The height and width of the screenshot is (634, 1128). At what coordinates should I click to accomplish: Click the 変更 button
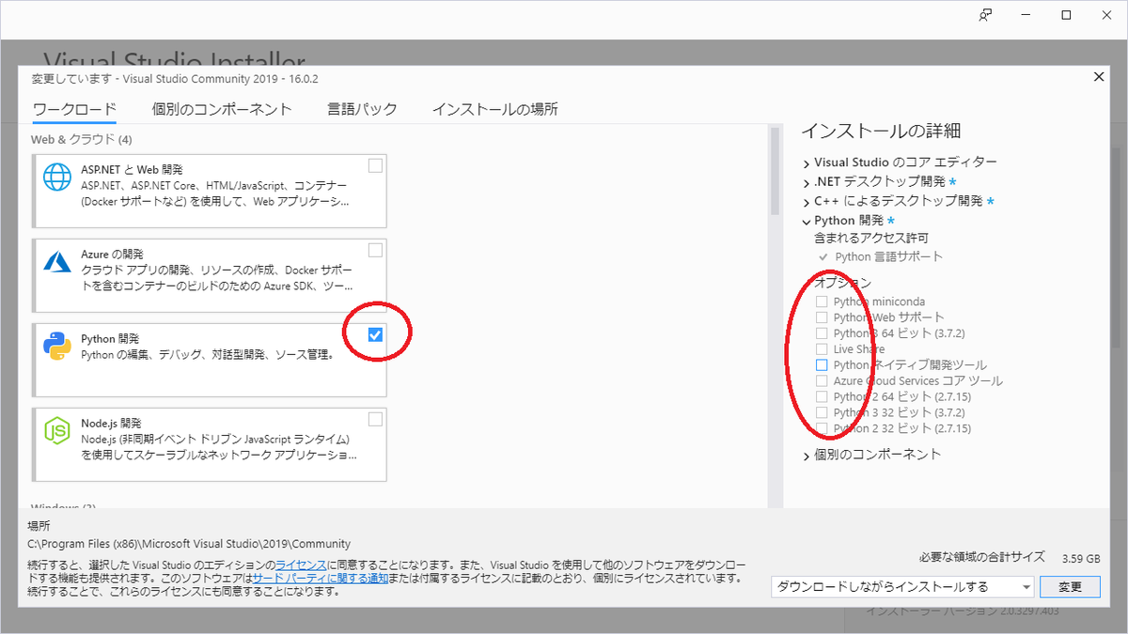(1072, 586)
